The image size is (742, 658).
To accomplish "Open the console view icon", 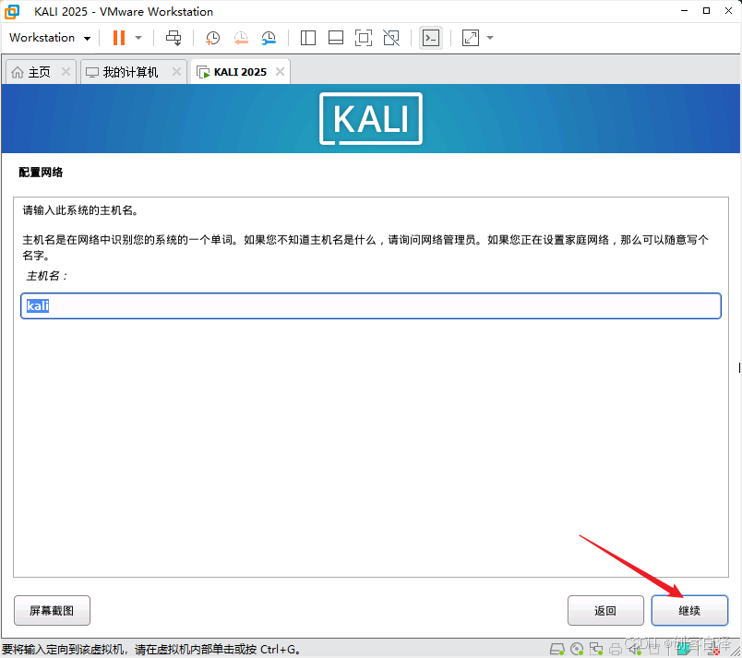I will tap(431, 38).
